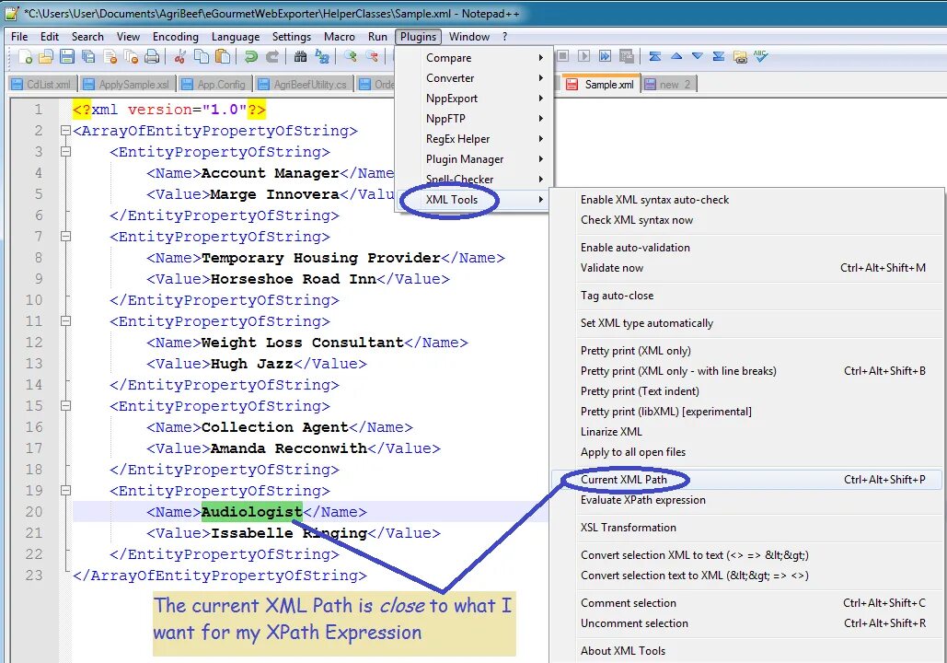Click the Save Recorded Macro icon
The height and width of the screenshot is (663, 947).
(627, 56)
